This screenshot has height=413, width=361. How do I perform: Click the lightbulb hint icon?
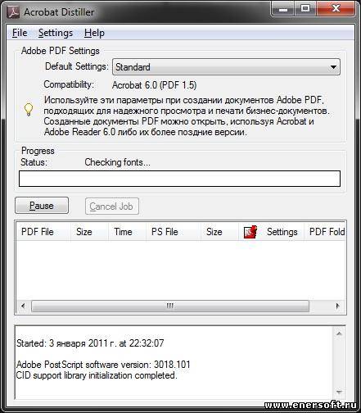pos(29,110)
